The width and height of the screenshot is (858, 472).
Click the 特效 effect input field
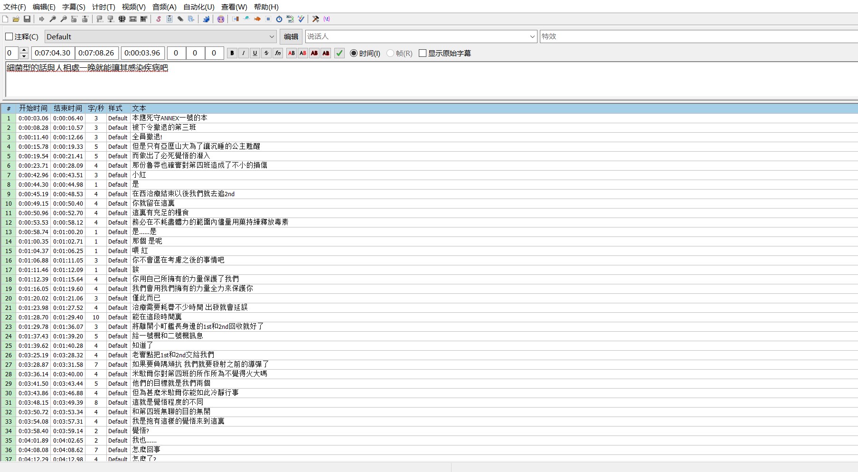point(699,36)
